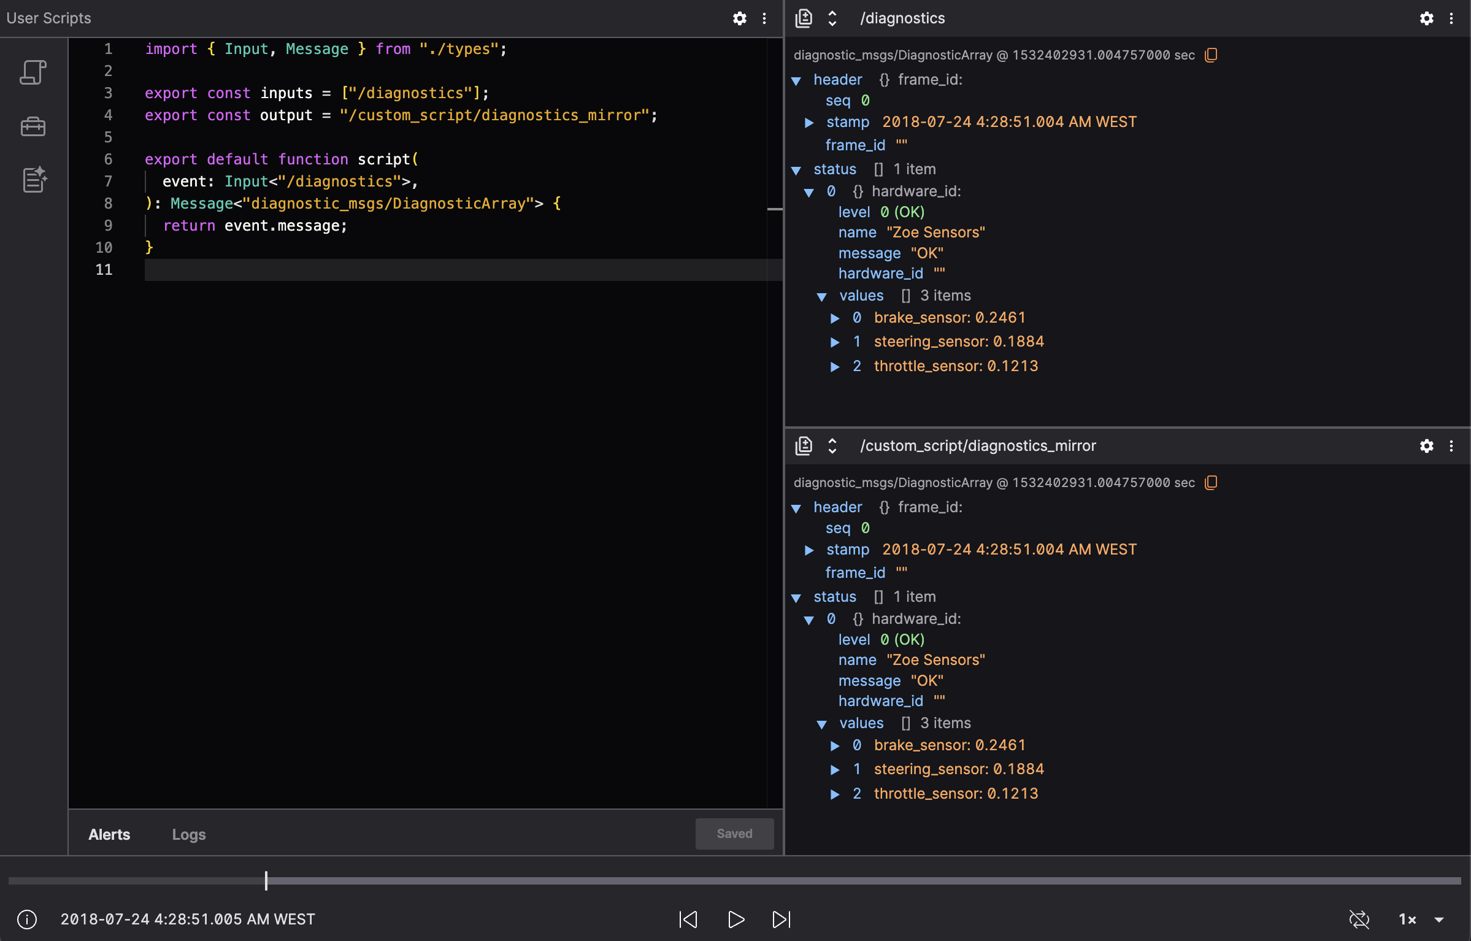The width and height of the screenshot is (1471, 941).
Task: Open settings gear of /diagnostics panel
Action: click(1427, 18)
